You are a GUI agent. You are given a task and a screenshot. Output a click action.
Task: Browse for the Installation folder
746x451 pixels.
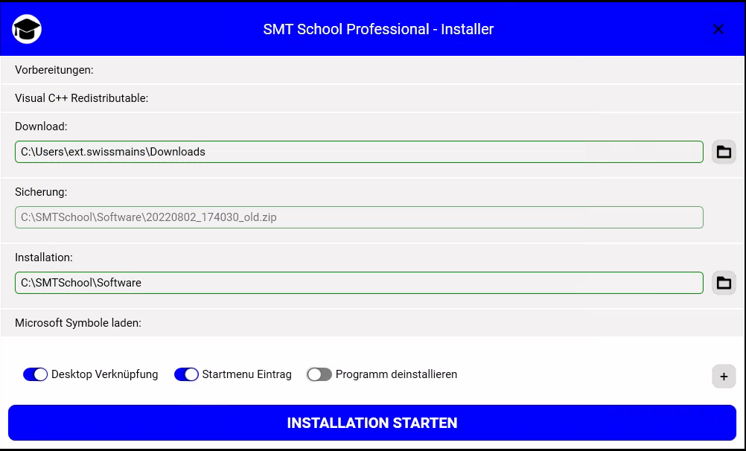pyautogui.click(x=724, y=283)
